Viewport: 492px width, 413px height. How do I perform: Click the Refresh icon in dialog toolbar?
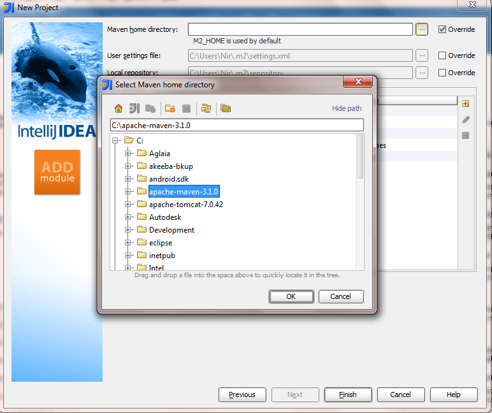click(206, 108)
